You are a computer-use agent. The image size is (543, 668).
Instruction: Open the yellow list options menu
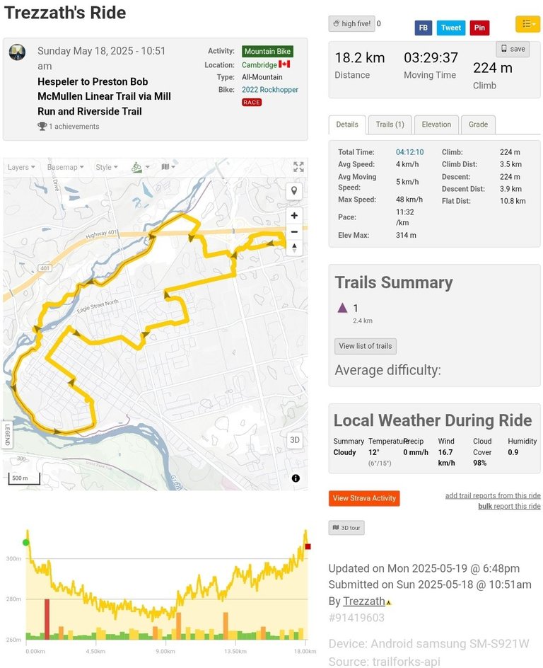click(x=527, y=24)
